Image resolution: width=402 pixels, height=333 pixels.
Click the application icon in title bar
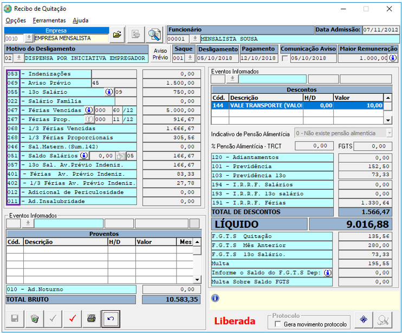point(8,9)
